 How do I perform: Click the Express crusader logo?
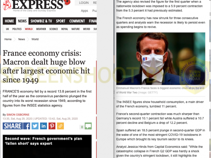7,5
